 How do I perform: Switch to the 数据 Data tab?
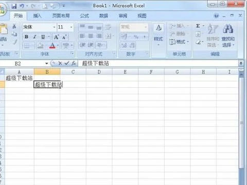(103, 16)
